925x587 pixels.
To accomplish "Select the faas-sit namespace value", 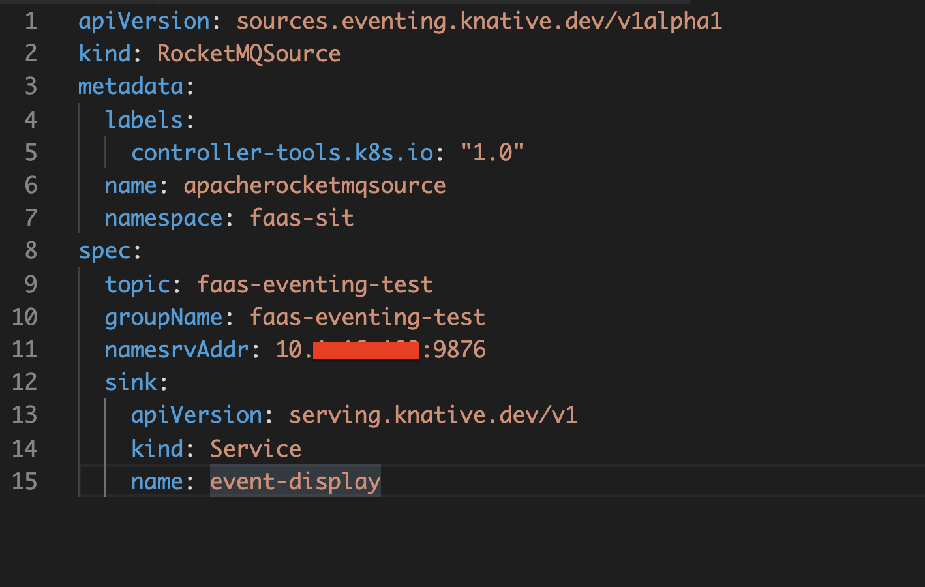I will click(x=301, y=218).
